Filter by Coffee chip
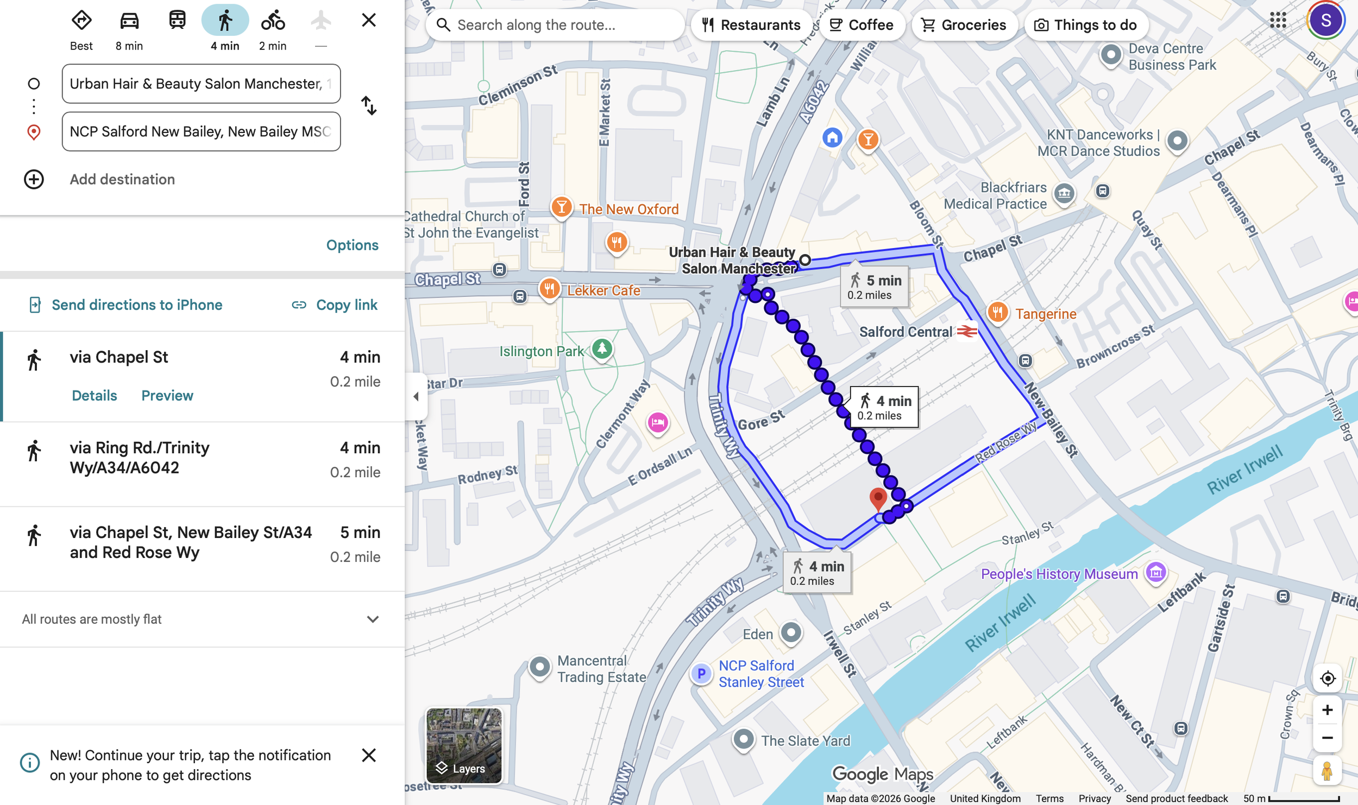Viewport: 1358px width, 805px height. coord(862,25)
